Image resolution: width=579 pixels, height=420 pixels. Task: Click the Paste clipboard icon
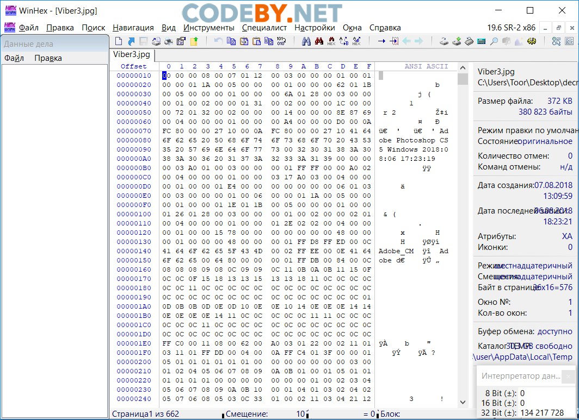(256, 41)
